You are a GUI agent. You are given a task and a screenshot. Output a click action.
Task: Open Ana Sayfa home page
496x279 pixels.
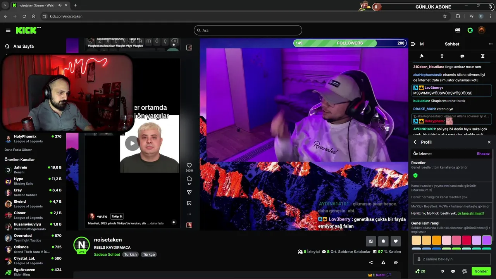click(19, 46)
